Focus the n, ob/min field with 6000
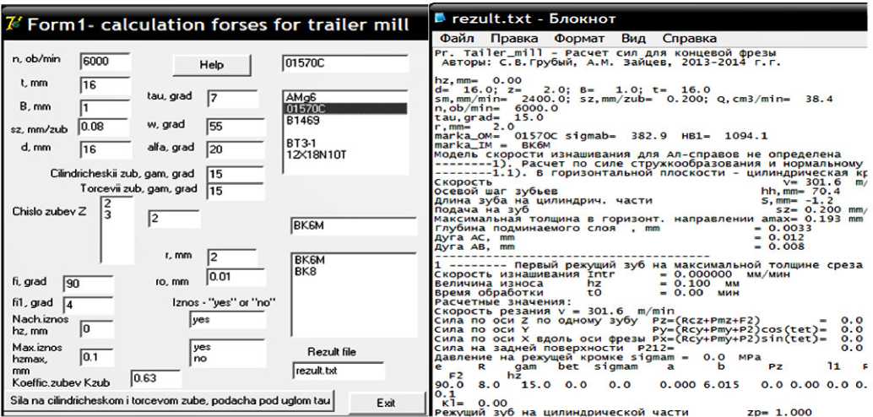Screen dimensions: 873x417 point(106,62)
